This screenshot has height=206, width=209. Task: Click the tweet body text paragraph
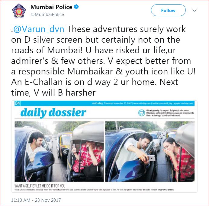point(103,61)
